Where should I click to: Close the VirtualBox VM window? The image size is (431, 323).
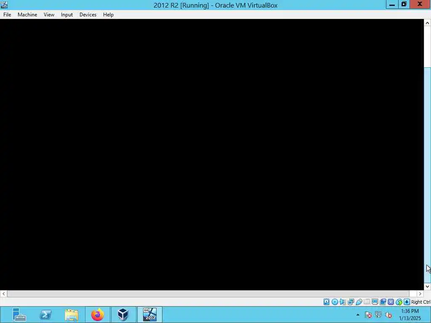420,4
